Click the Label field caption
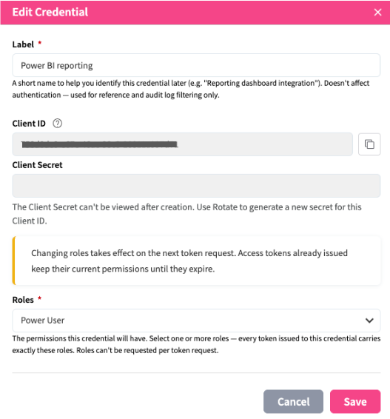 click(23, 44)
